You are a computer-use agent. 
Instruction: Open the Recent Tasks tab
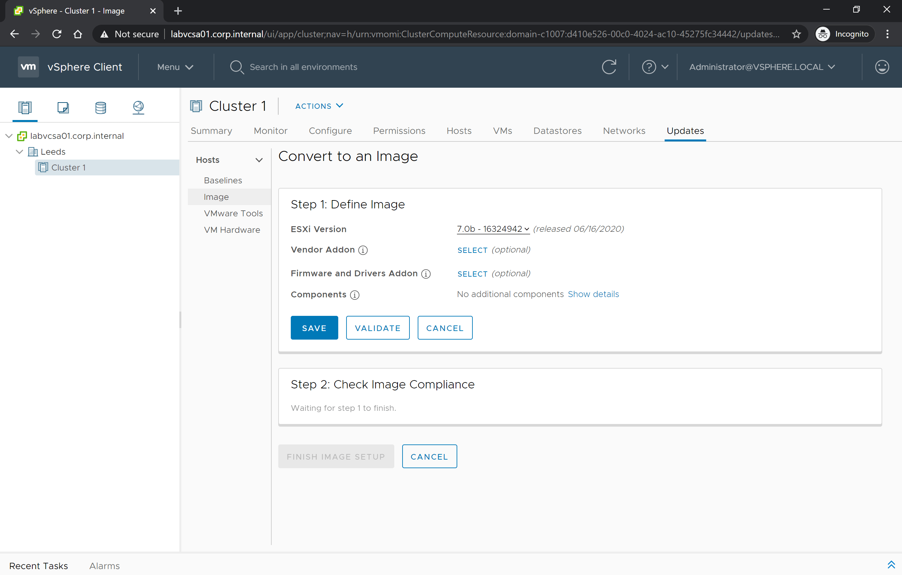pos(39,566)
